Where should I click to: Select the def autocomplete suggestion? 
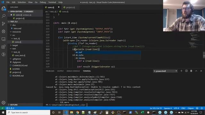[x=108, y=52]
